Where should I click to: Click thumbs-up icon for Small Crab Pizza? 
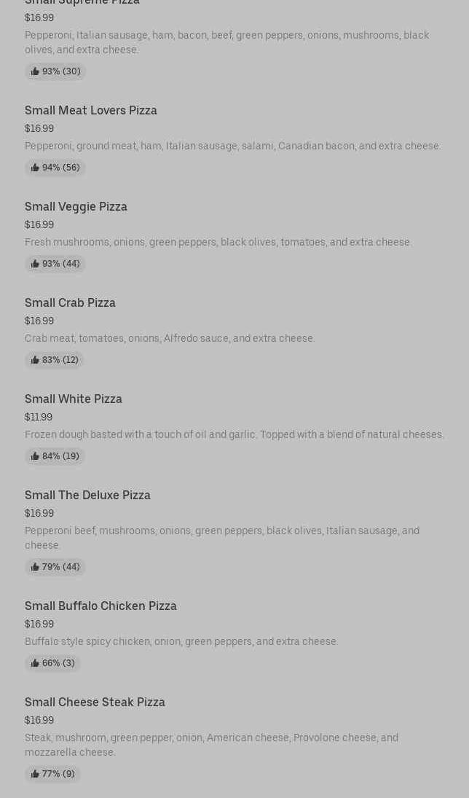pyautogui.click(x=35, y=360)
